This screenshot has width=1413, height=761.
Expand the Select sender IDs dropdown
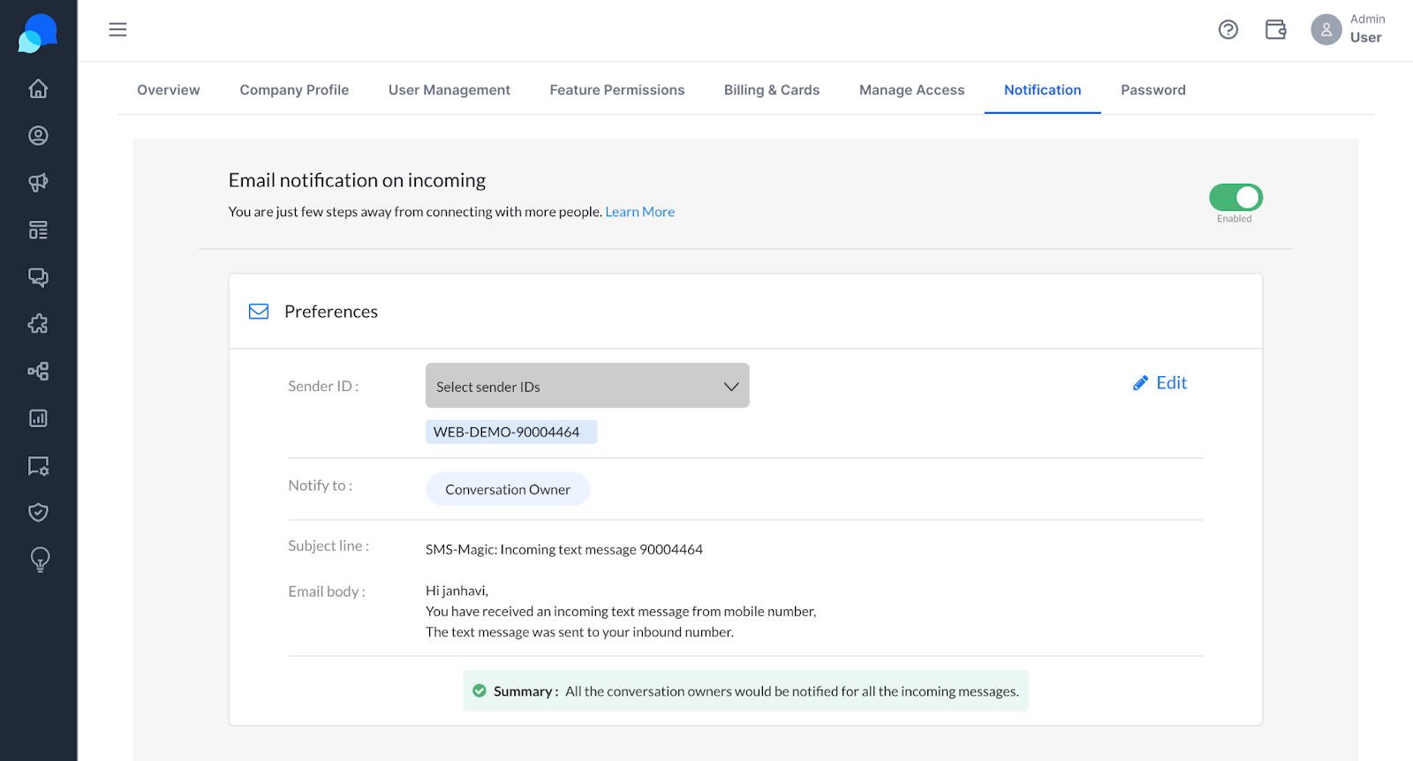[x=587, y=386]
